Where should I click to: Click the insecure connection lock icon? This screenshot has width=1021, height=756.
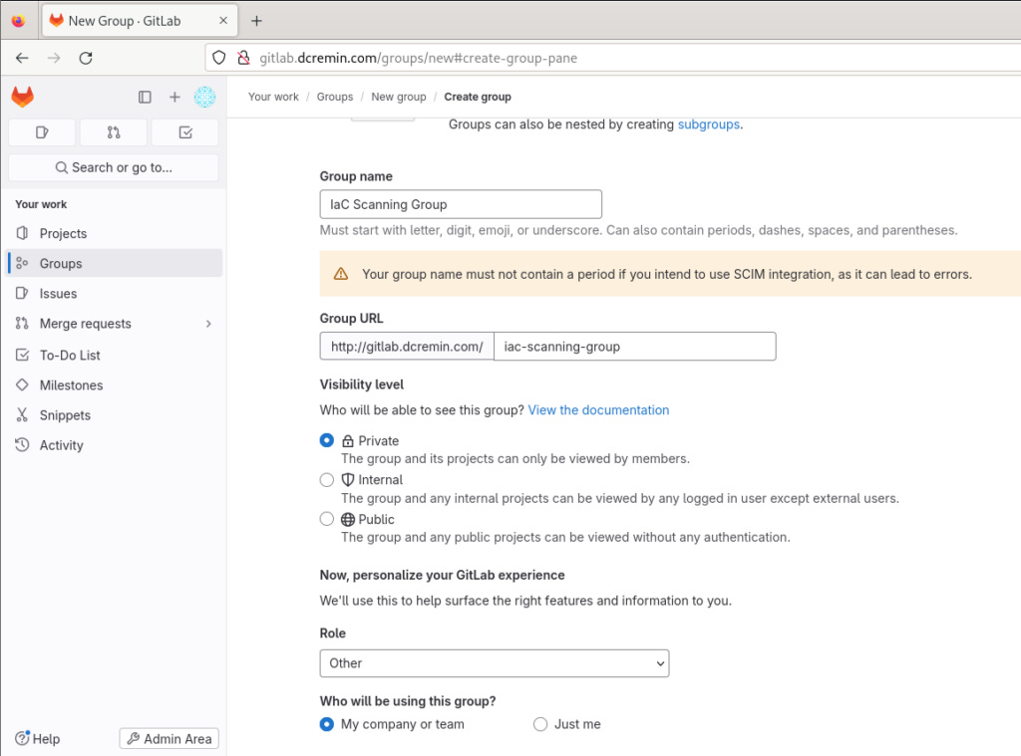click(243, 58)
